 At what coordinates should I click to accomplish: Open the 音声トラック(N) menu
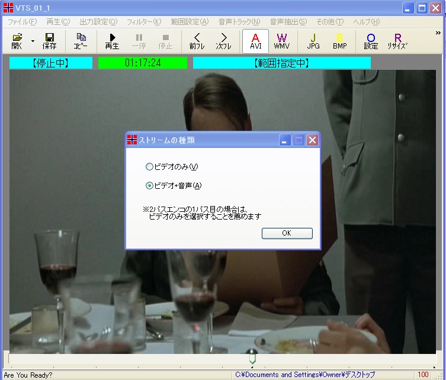pyautogui.click(x=239, y=22)
